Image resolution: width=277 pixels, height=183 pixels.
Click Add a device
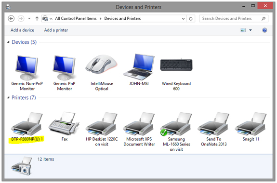coord(22,30)
